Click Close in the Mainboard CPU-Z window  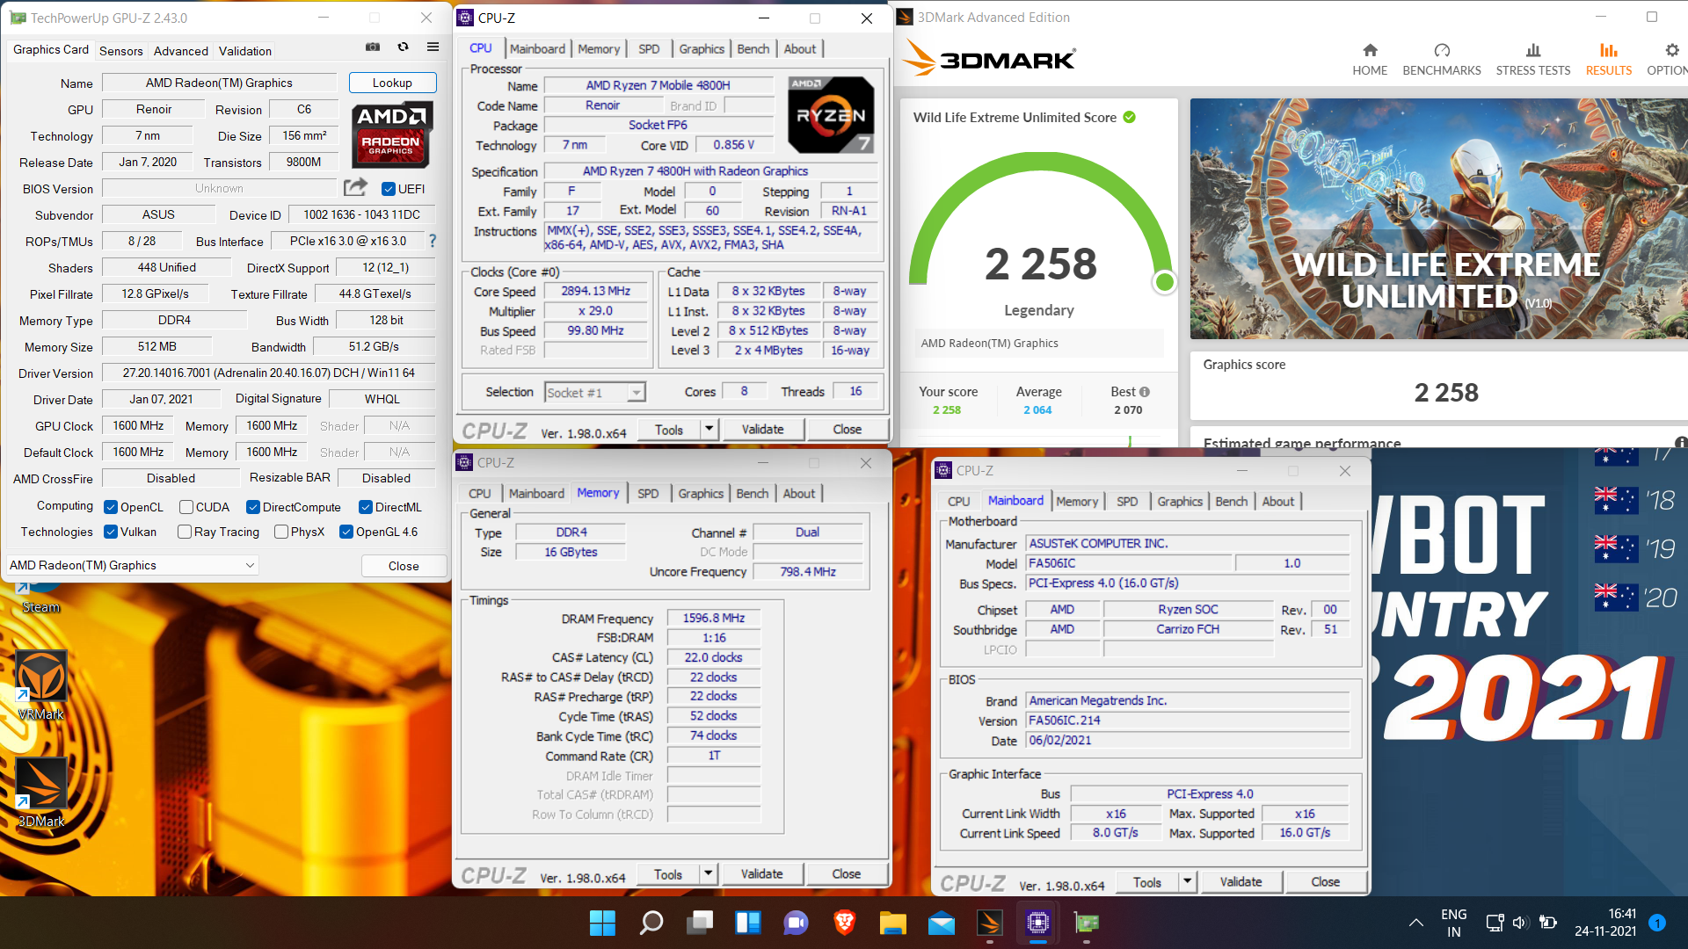click(1325, 881)
